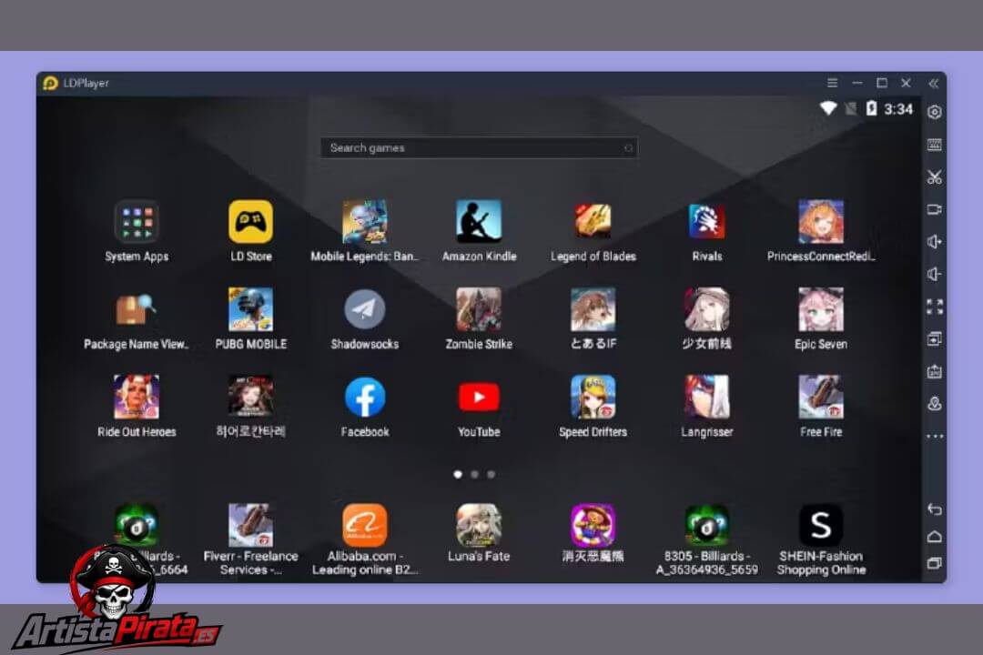Image resolution: width=983 pixels, height=655 pixels.
Task: Launch PUBG MOBILE
Action: (251, 309)
